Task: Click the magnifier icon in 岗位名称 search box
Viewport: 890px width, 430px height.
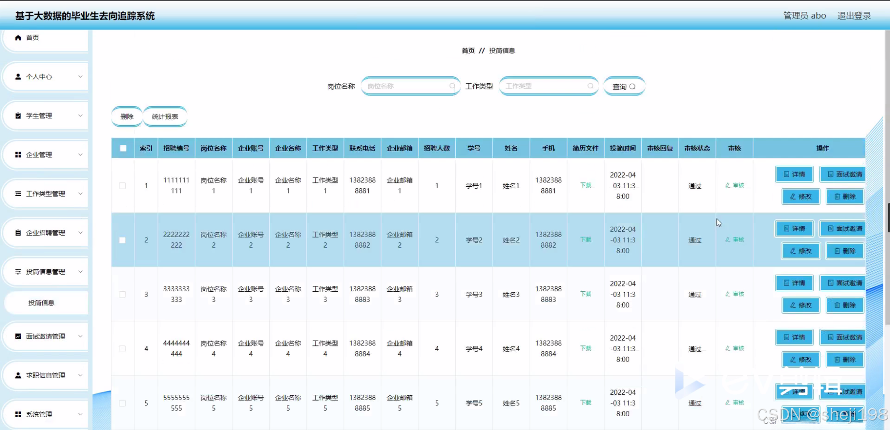Action: 452,86
